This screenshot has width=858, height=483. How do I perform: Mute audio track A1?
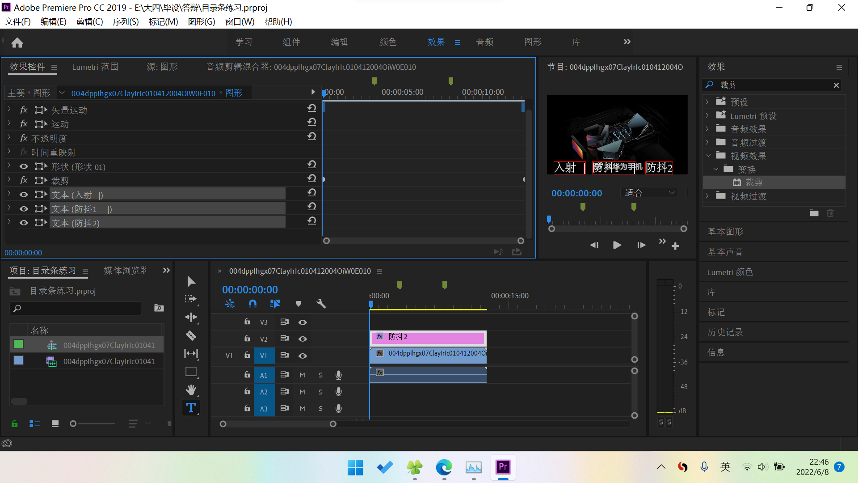coord(302,375)
